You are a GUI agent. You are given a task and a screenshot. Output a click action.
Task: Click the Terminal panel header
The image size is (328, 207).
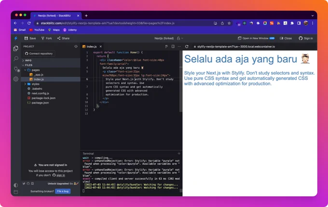point(88,154)
